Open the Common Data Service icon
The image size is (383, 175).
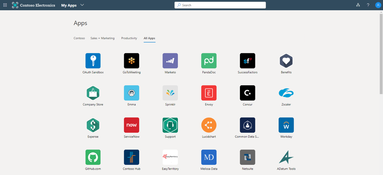pos(247,125)
